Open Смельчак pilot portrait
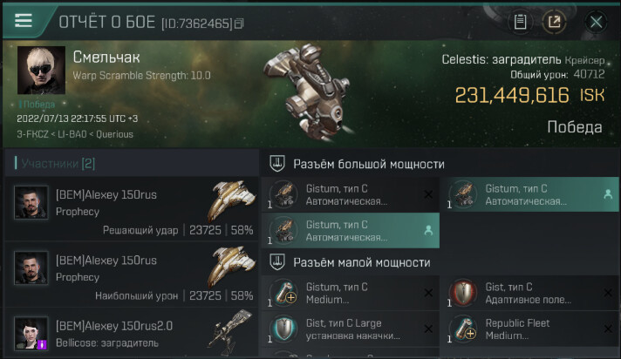 point(41,70)
